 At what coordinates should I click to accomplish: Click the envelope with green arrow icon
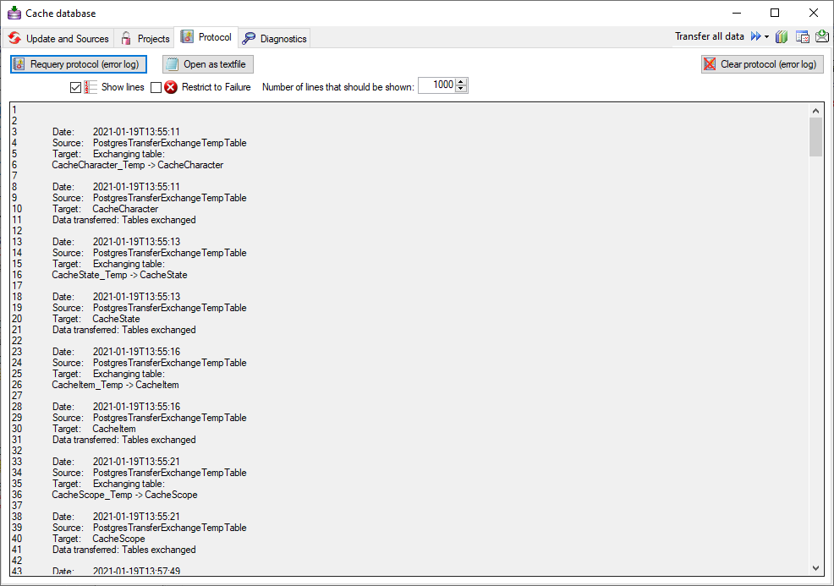[x=822, y=36]
